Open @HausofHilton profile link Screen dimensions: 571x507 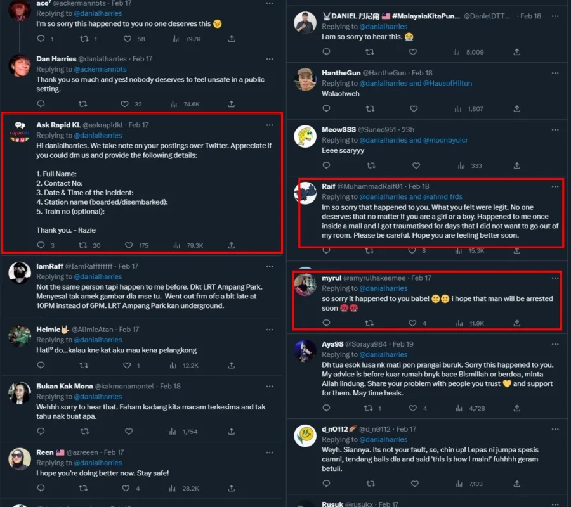point(447,83)
